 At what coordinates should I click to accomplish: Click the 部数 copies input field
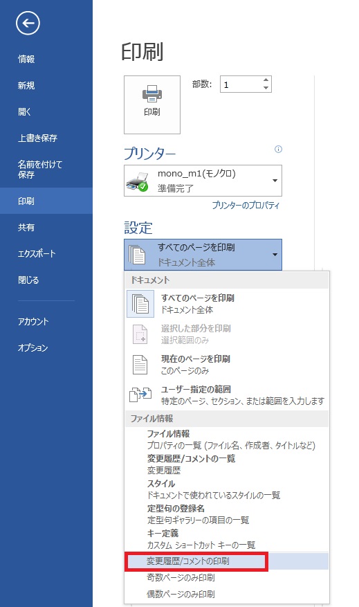click(x=241, y=84)
